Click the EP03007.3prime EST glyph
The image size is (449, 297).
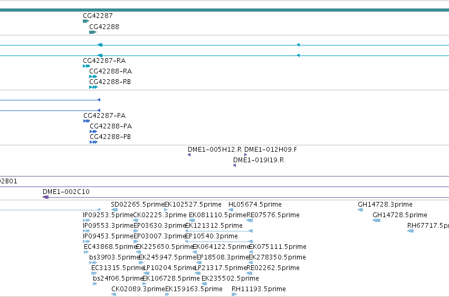[136, 242]
